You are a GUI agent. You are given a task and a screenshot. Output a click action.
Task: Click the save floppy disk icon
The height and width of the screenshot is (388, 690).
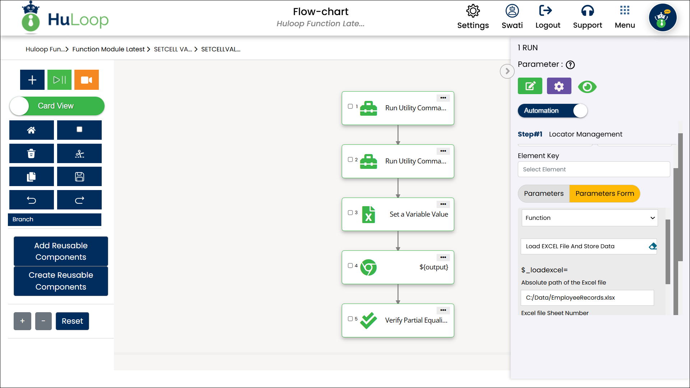[79, 177]
